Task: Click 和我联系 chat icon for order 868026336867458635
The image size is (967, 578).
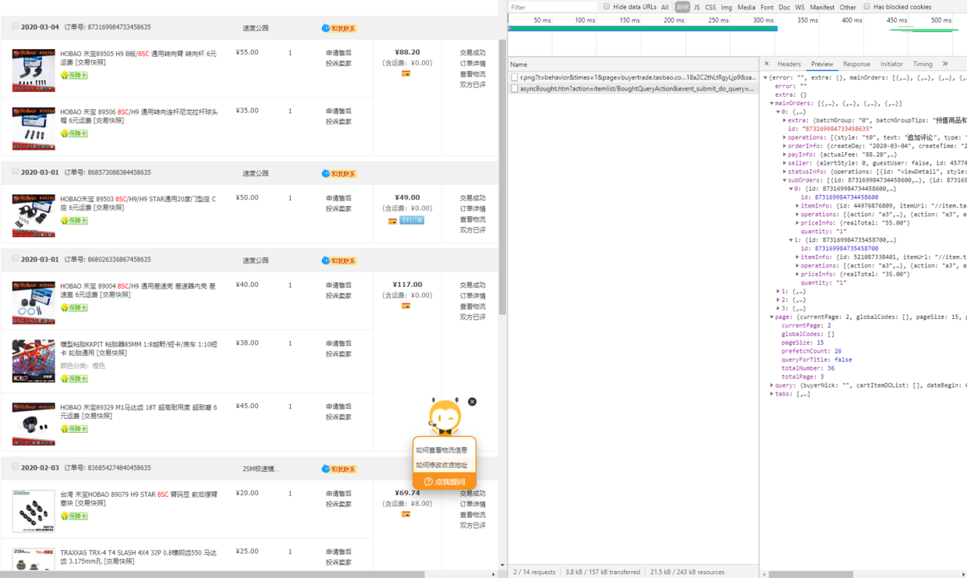Action: click(338, 261)
